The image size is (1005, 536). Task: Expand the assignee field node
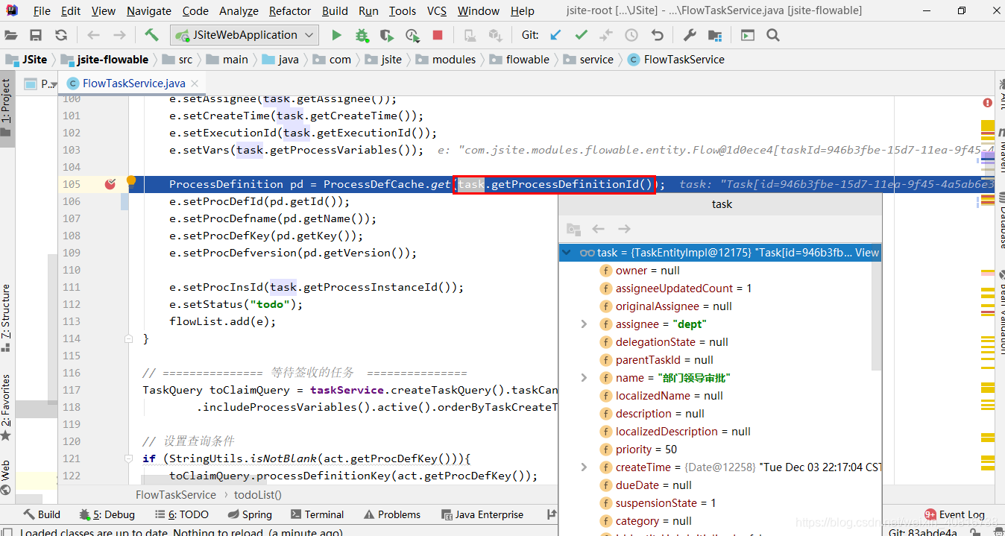point(584,324)
